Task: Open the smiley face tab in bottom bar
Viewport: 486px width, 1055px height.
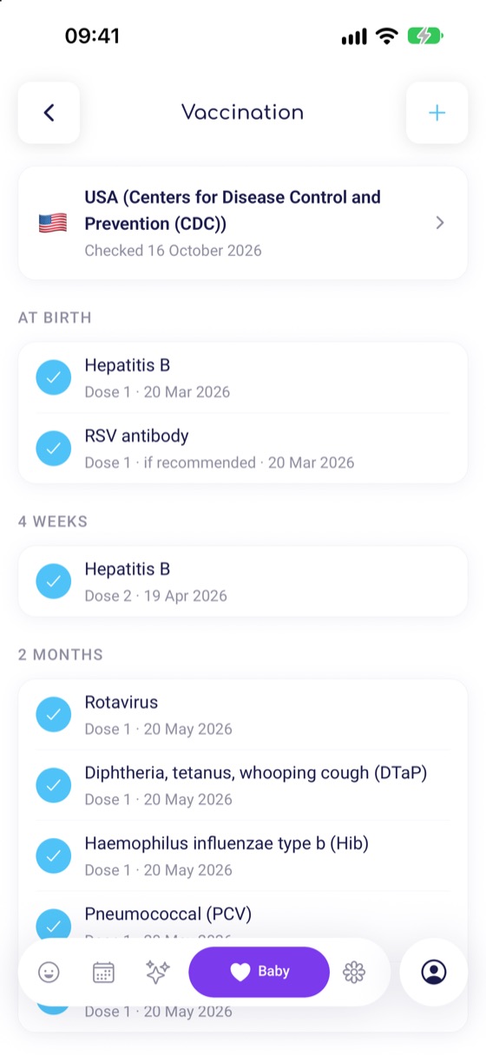Action: [49, 972]
